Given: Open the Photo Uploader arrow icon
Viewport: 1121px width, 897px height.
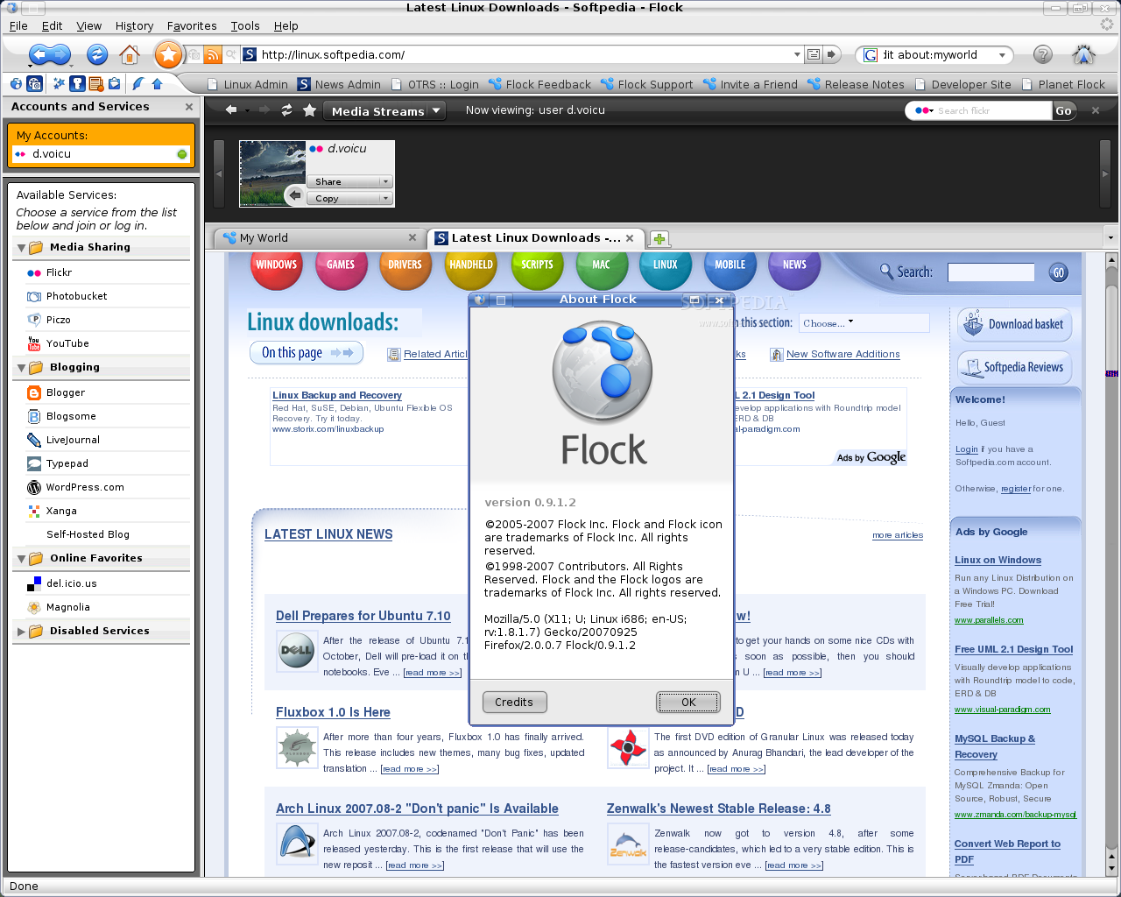Looking at the screenshot, I should pos(157,84).
